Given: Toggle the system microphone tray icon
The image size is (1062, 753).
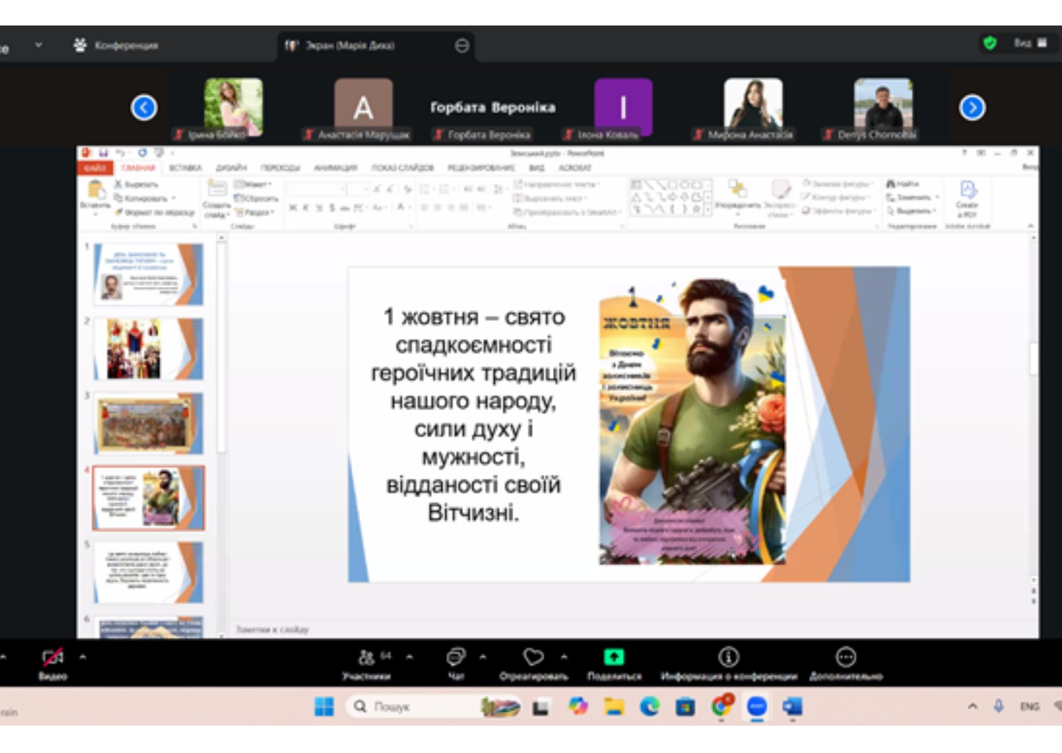Looking at the screenshot, I should [998, 706].
